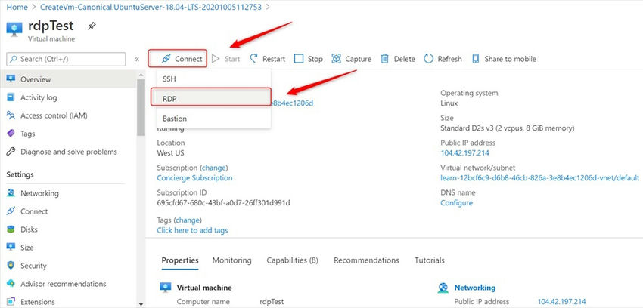Click Concierge Subscription link
The width and height of the screenshot is (643, 308).
tap(194, 178)
